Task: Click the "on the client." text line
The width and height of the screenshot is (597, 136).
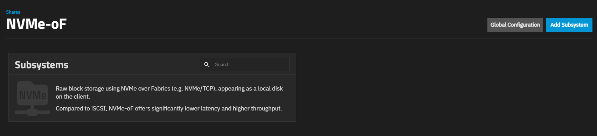Action: point(73,96)
